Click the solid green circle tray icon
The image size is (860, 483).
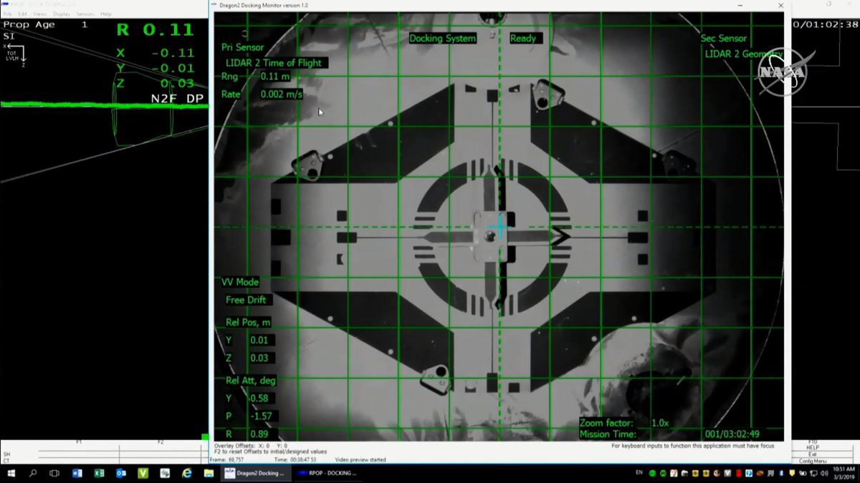[x=652, y=473]
